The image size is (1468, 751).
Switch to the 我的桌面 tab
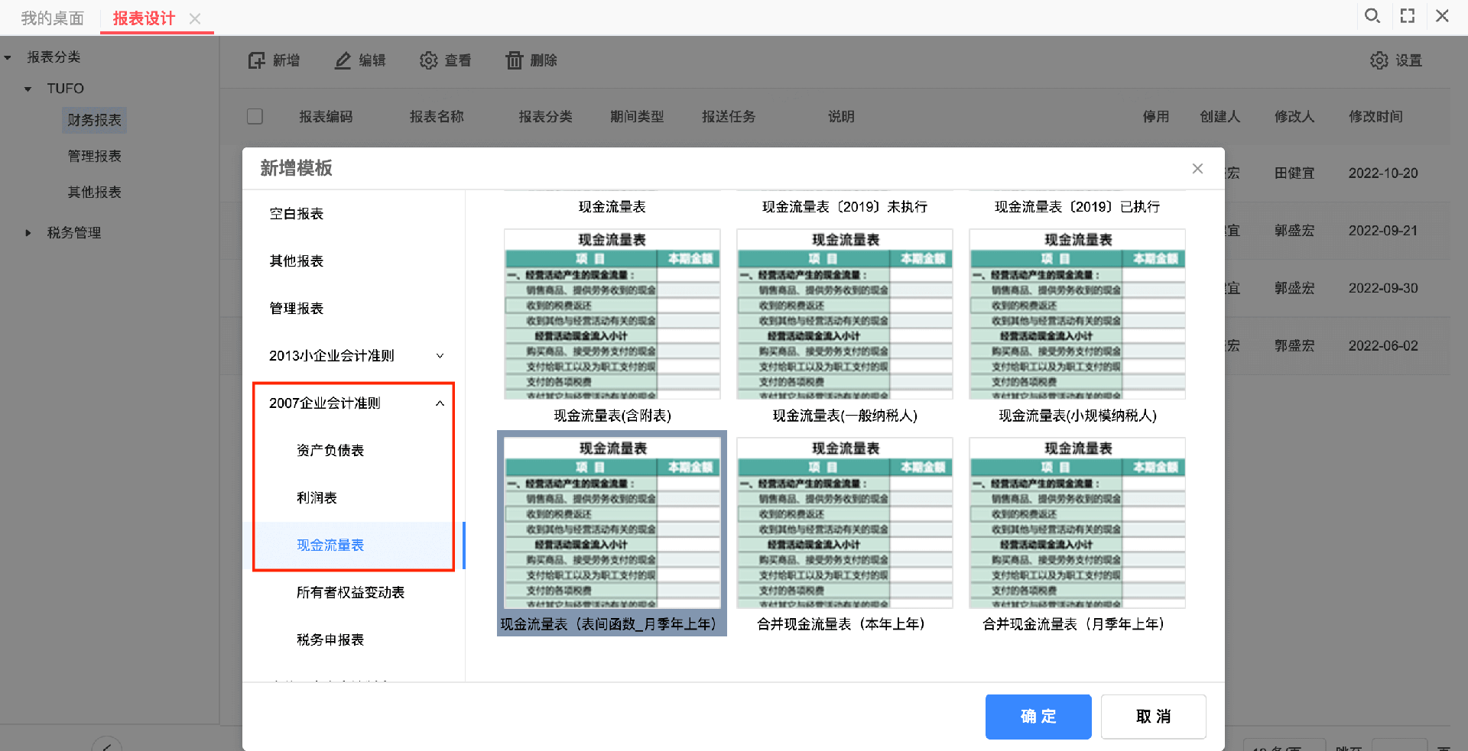(x=52, y=18)
